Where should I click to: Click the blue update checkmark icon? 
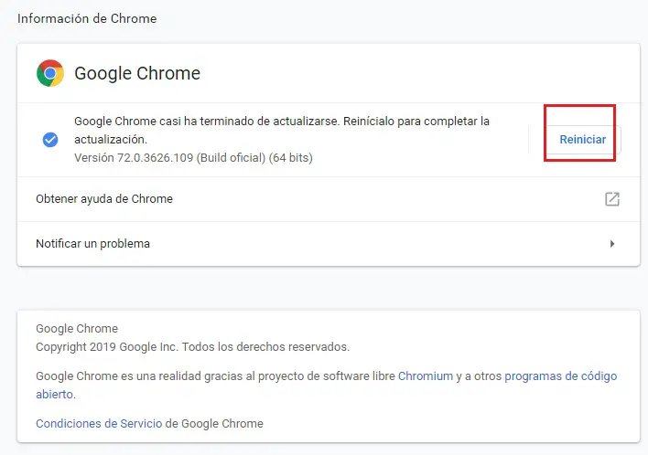click(50, 140)
